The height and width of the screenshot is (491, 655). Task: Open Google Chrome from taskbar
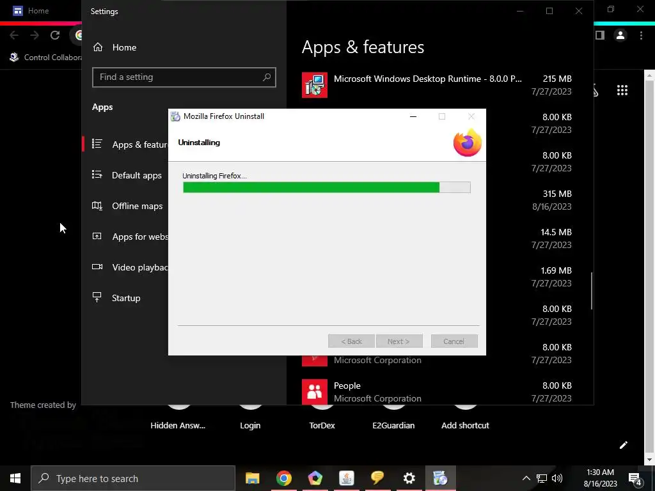[283, 478]
